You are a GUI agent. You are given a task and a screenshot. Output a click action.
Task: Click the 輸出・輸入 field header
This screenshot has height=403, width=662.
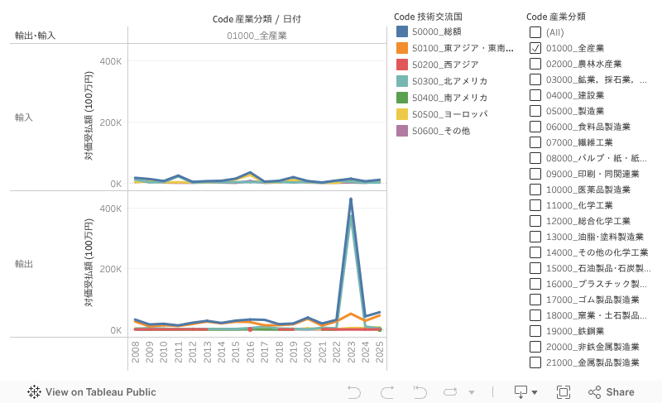[35, 36]
